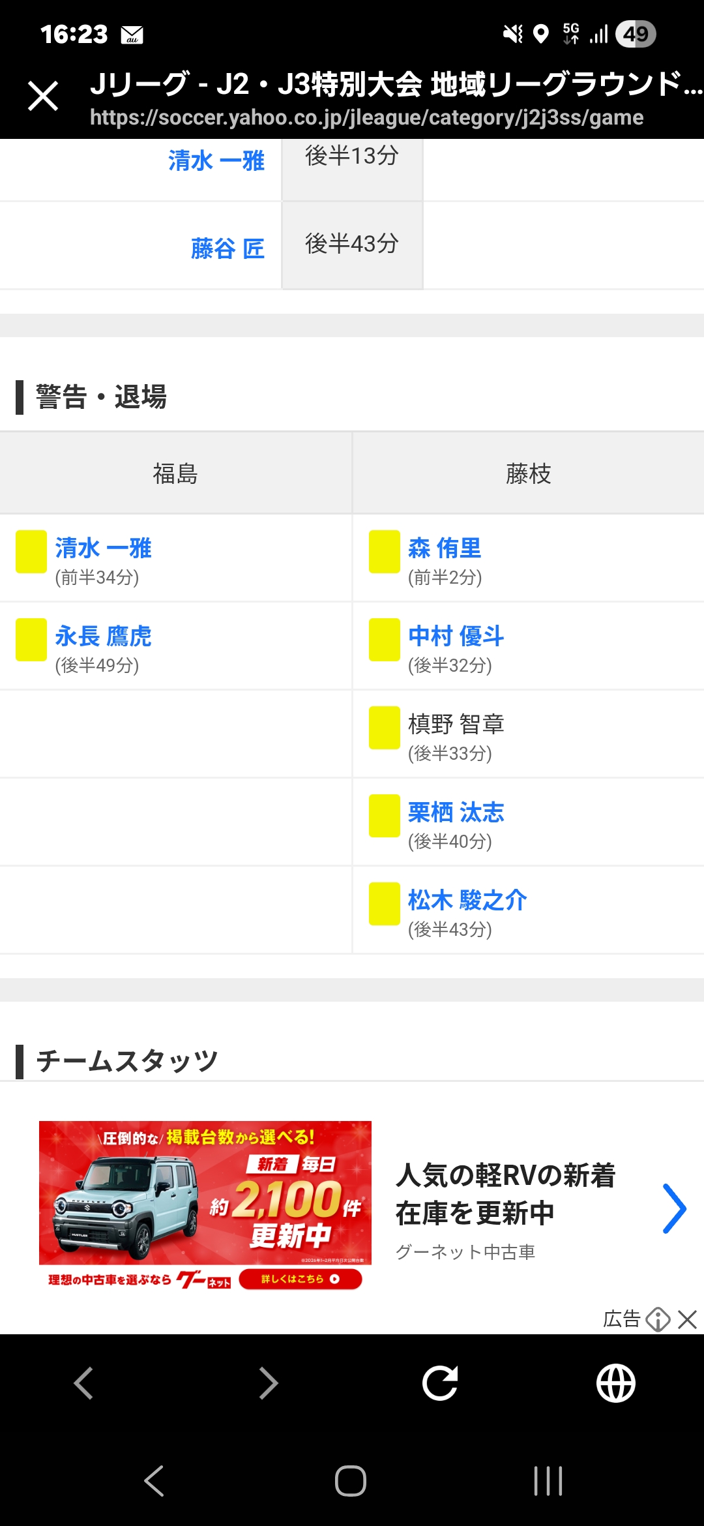The image size is (704, 1526).
Task: Tap yellow card next to 槙野 智章
Action: pos(384,727)
